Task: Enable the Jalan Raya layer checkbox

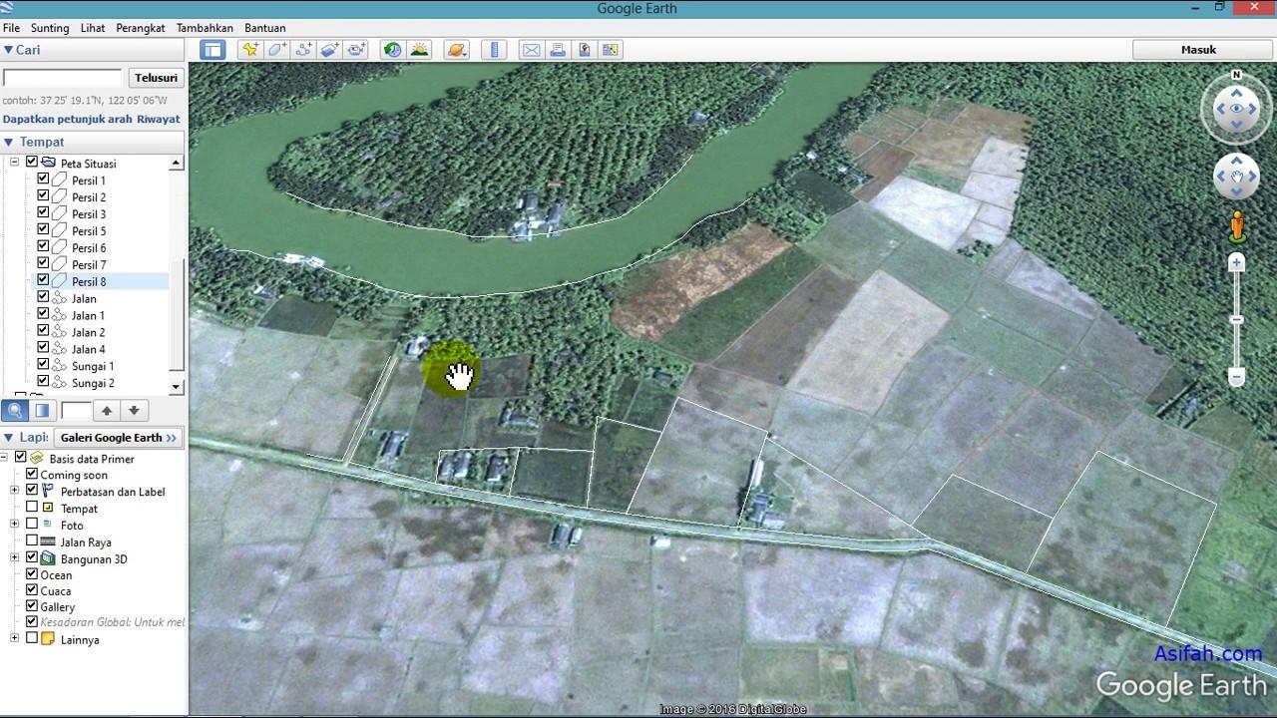Action: (x=32, y=541)
